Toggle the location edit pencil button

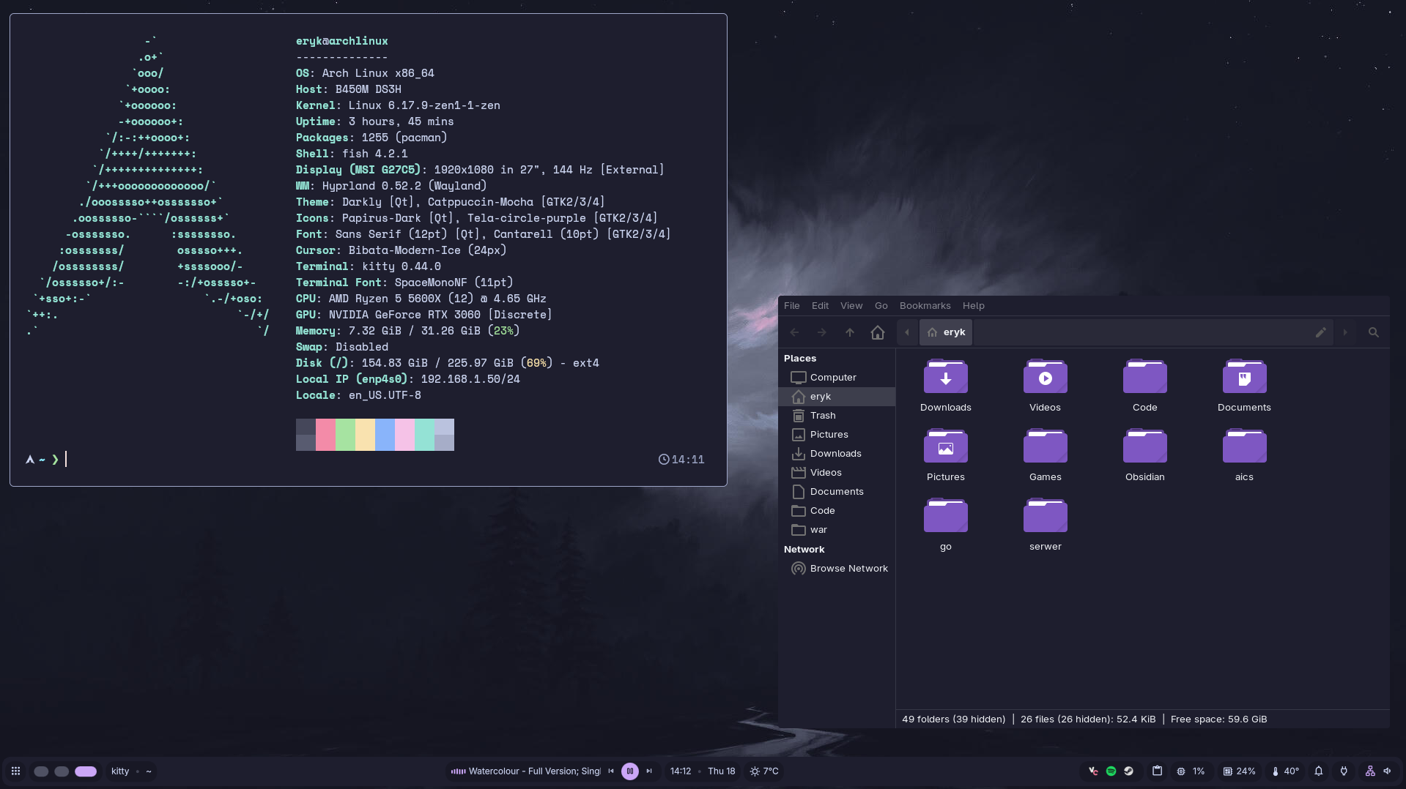pos(1320,332)
